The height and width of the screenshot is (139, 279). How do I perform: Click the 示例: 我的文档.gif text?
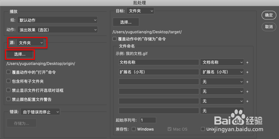(132, 54)
